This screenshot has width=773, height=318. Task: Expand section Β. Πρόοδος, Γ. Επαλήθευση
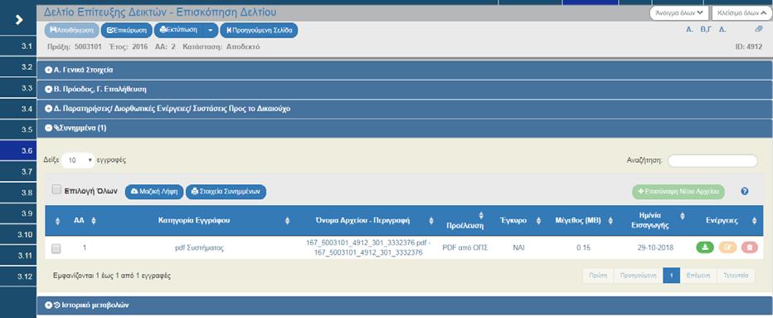tap(406, 90)
